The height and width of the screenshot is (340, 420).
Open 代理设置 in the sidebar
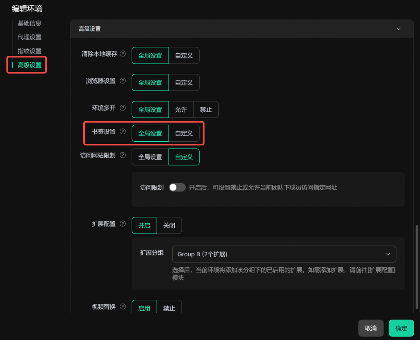(30, 37)
